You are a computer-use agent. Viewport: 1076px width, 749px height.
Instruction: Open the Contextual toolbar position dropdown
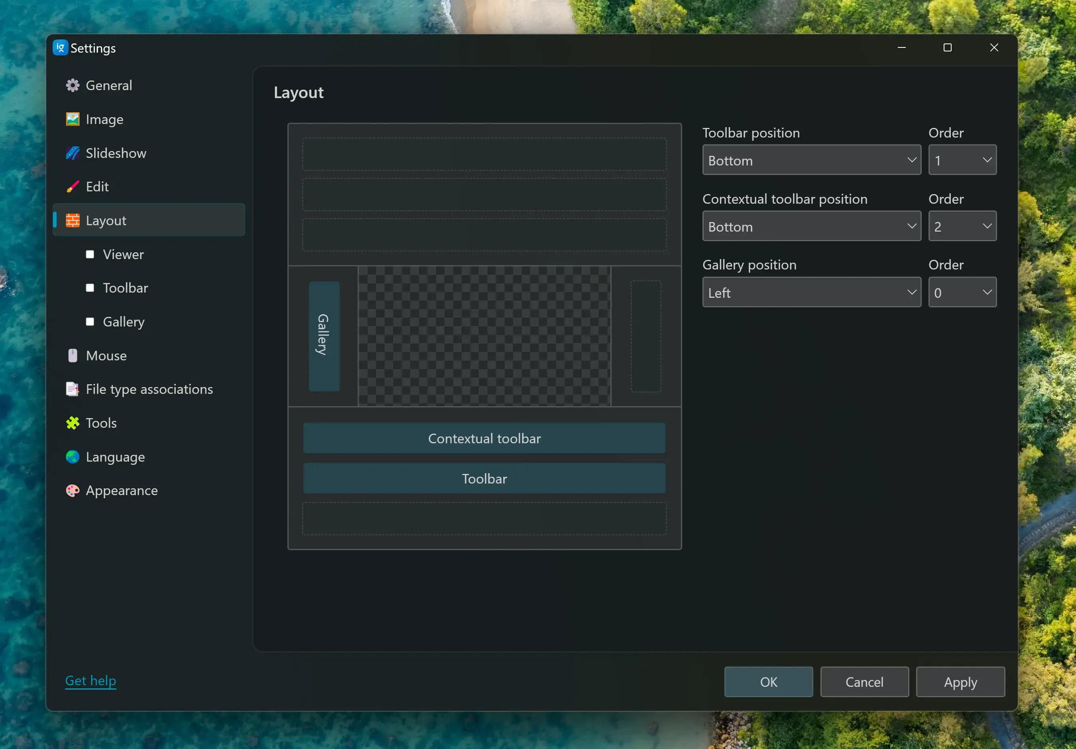[811, 226]
